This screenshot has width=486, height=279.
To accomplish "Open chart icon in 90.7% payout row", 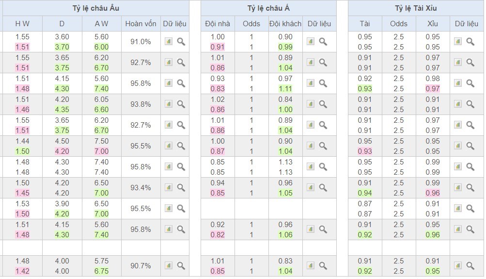I will [168, 265].
